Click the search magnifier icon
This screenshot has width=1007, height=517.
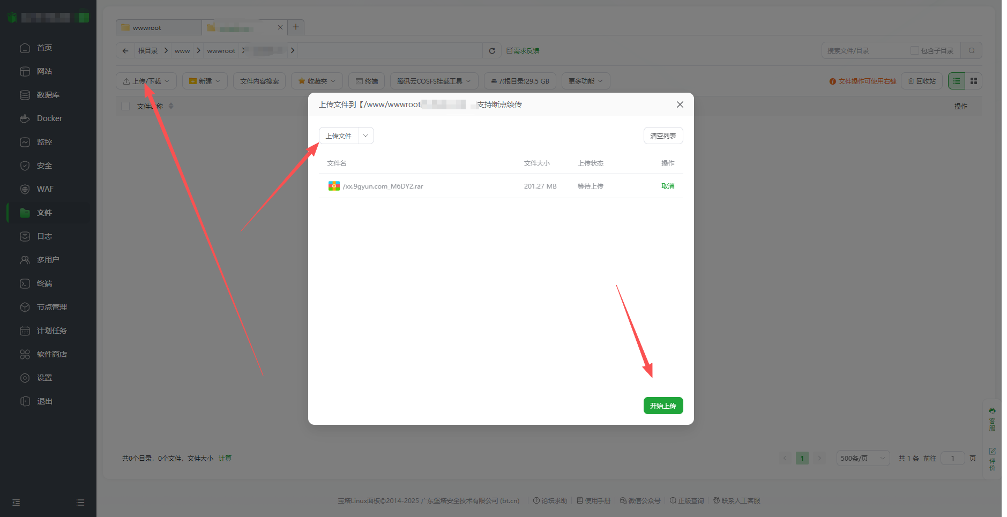[x=972, y=51]
